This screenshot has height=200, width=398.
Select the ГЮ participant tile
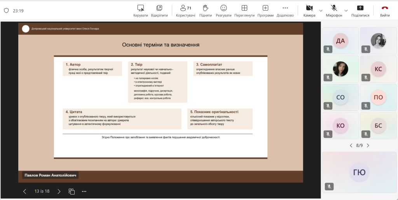click(360, 172)
